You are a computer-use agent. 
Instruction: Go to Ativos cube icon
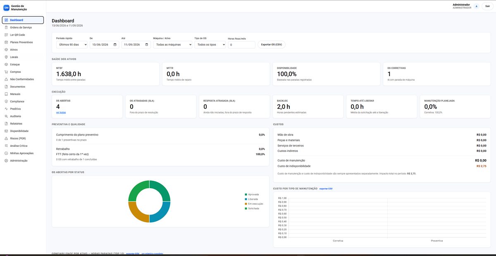(x=6, y=50)
